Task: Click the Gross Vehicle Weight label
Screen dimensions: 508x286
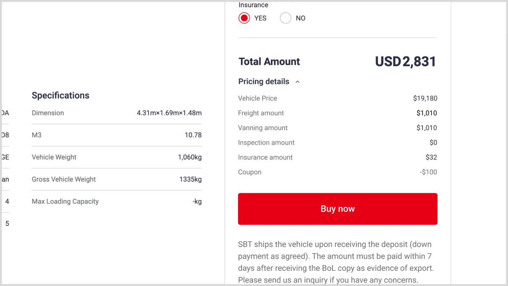Action: (63, 179)
